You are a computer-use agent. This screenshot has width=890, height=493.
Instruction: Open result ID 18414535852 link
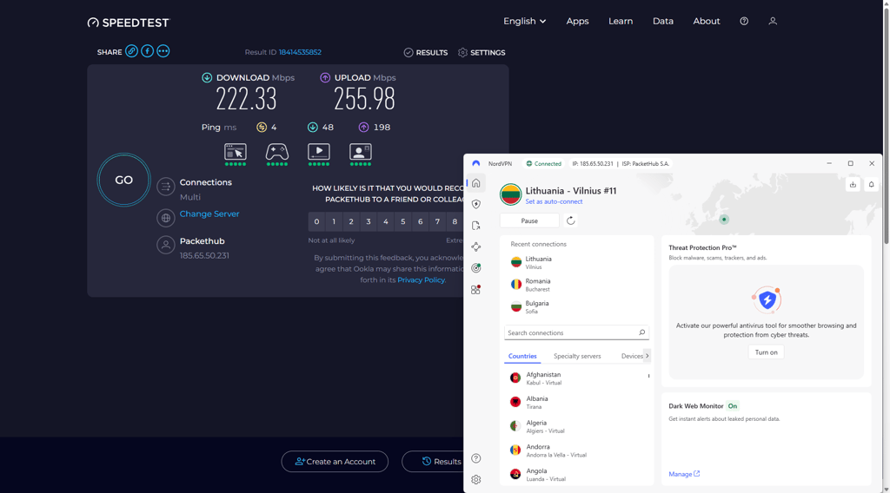point(300,51)
